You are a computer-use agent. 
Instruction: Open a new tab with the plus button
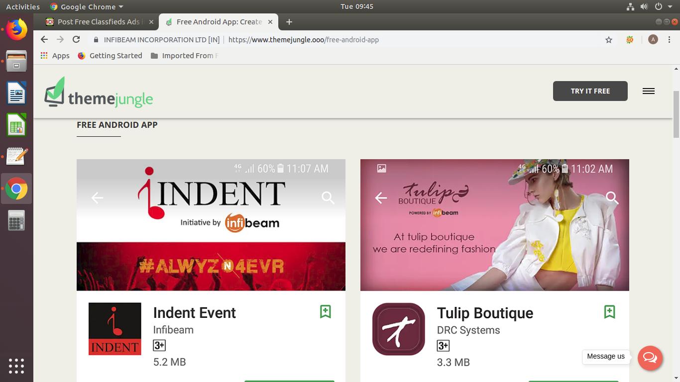pos(289,22)
